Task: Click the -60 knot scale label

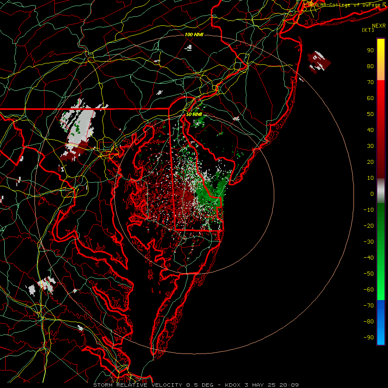Action: click(369, 290)
